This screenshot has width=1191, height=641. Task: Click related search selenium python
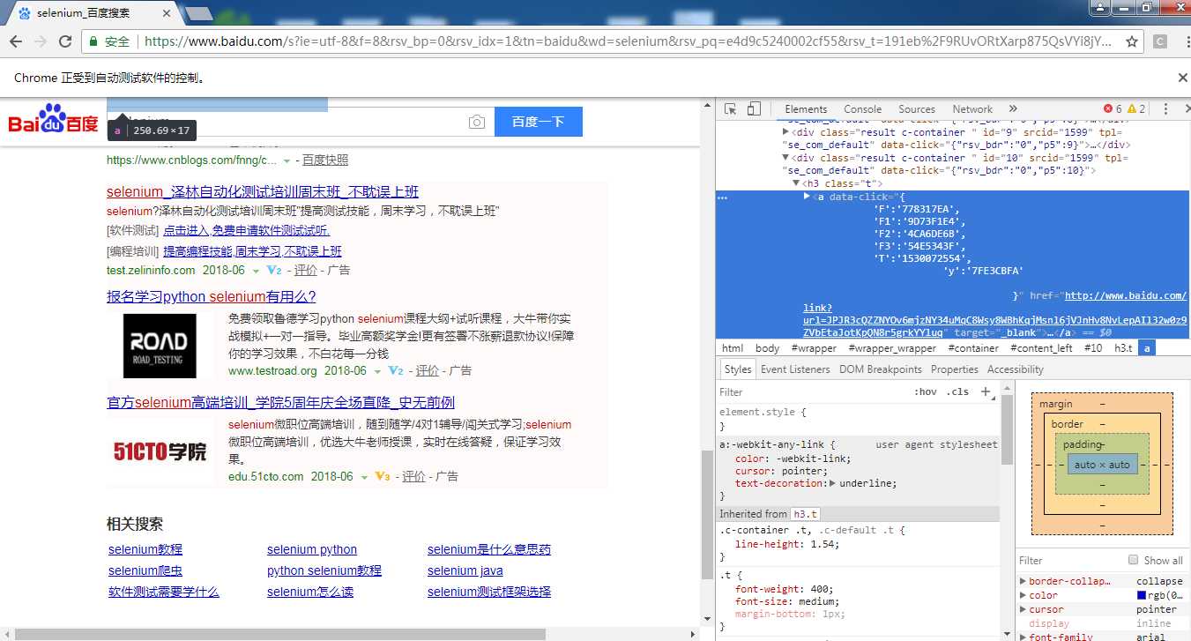[312, 549]
